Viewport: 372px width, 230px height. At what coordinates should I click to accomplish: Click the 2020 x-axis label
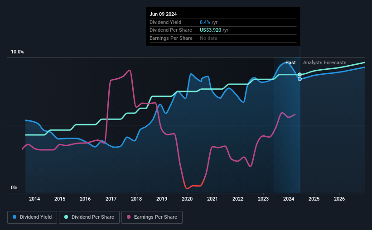click(x=187, y=199)
